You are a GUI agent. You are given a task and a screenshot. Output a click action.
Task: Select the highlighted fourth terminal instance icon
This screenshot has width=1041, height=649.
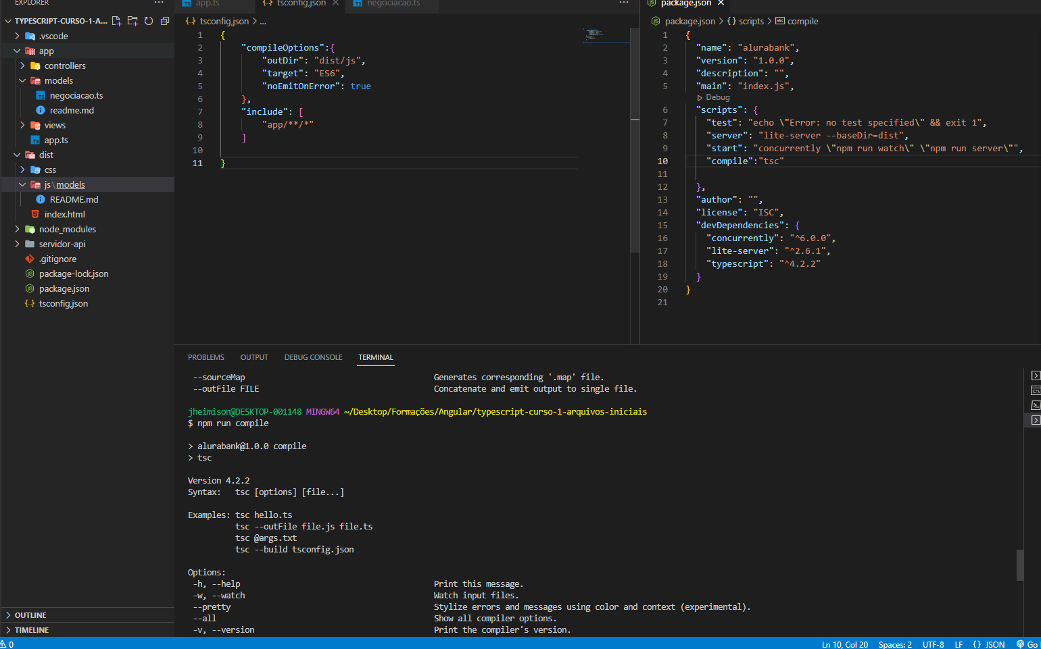pyautogui.click(x=1035, y=420)
